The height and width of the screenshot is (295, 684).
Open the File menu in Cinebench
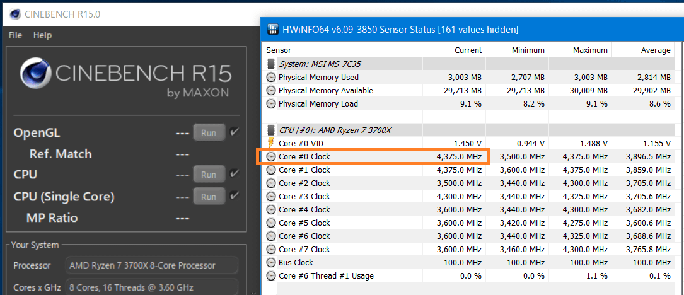[x=15, y=35]
